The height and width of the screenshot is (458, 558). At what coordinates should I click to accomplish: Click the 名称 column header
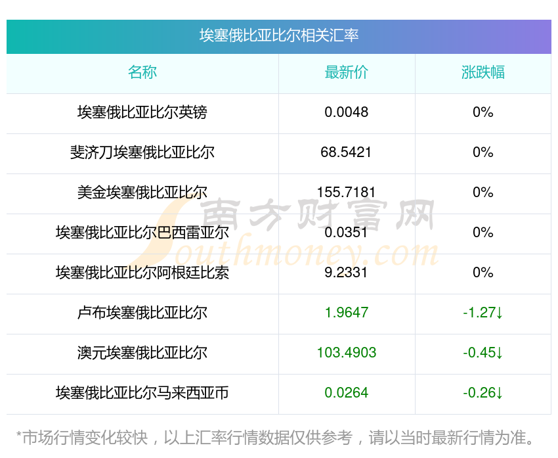pos(142,72)
